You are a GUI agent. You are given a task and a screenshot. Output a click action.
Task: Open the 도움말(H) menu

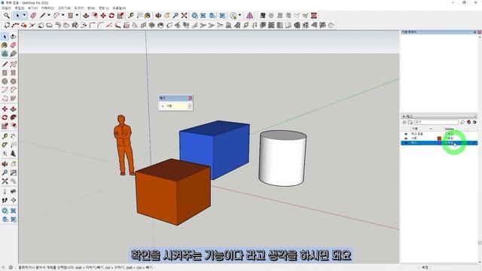pyautogui.click(x=119, y=8)
